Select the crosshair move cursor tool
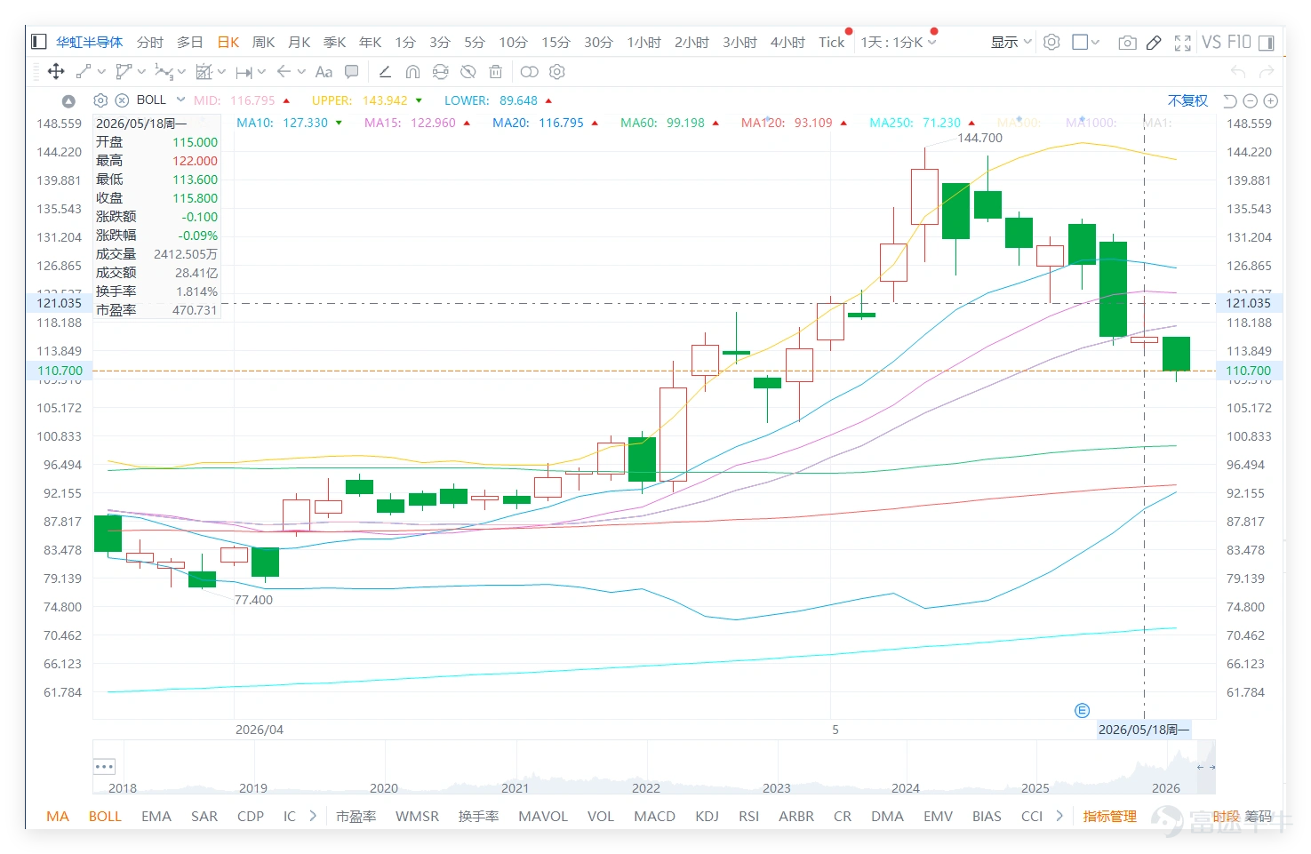The width and height of the screenshot is (1311, 854). (x=55, y=72)
